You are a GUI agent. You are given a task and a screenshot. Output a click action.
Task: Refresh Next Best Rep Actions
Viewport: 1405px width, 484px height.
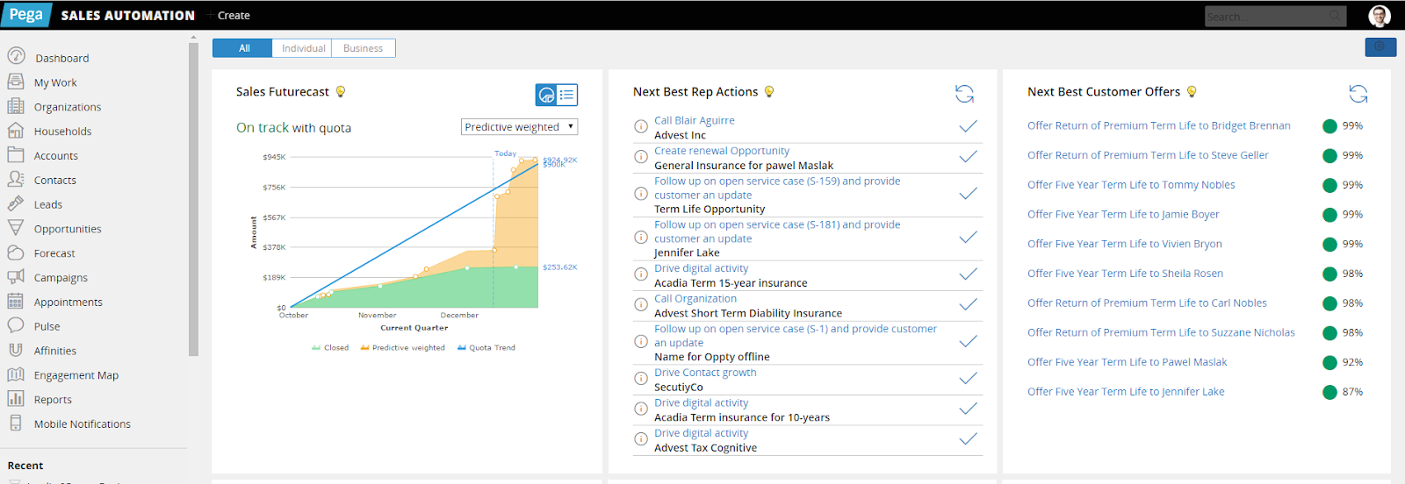(x=964, y=94)
